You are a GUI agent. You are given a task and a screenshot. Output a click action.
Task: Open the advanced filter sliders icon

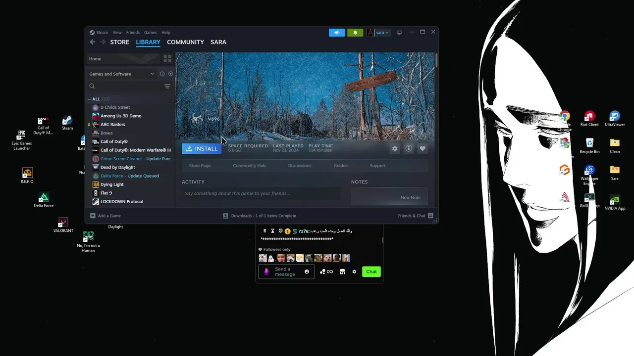(x=167, y=86)
